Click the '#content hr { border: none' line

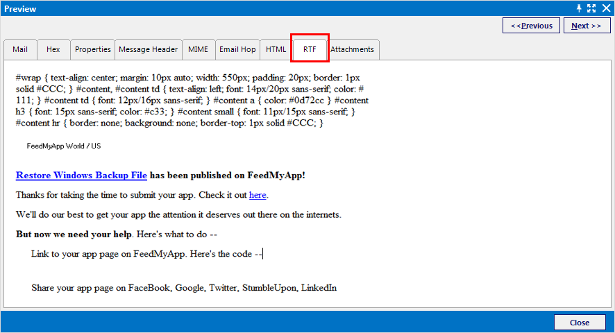tap(169, 123)
